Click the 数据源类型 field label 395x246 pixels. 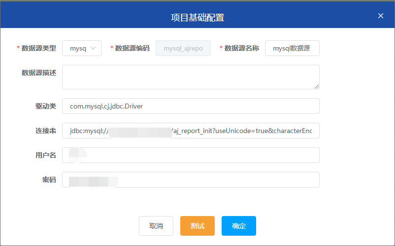click(x=39, y=48)
